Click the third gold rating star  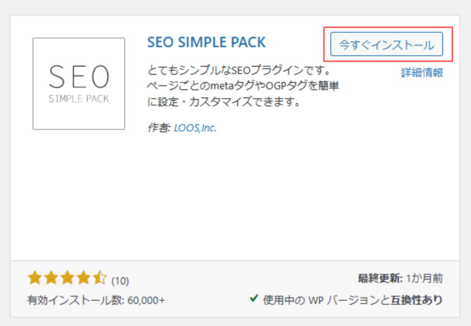tap(67, 277)
